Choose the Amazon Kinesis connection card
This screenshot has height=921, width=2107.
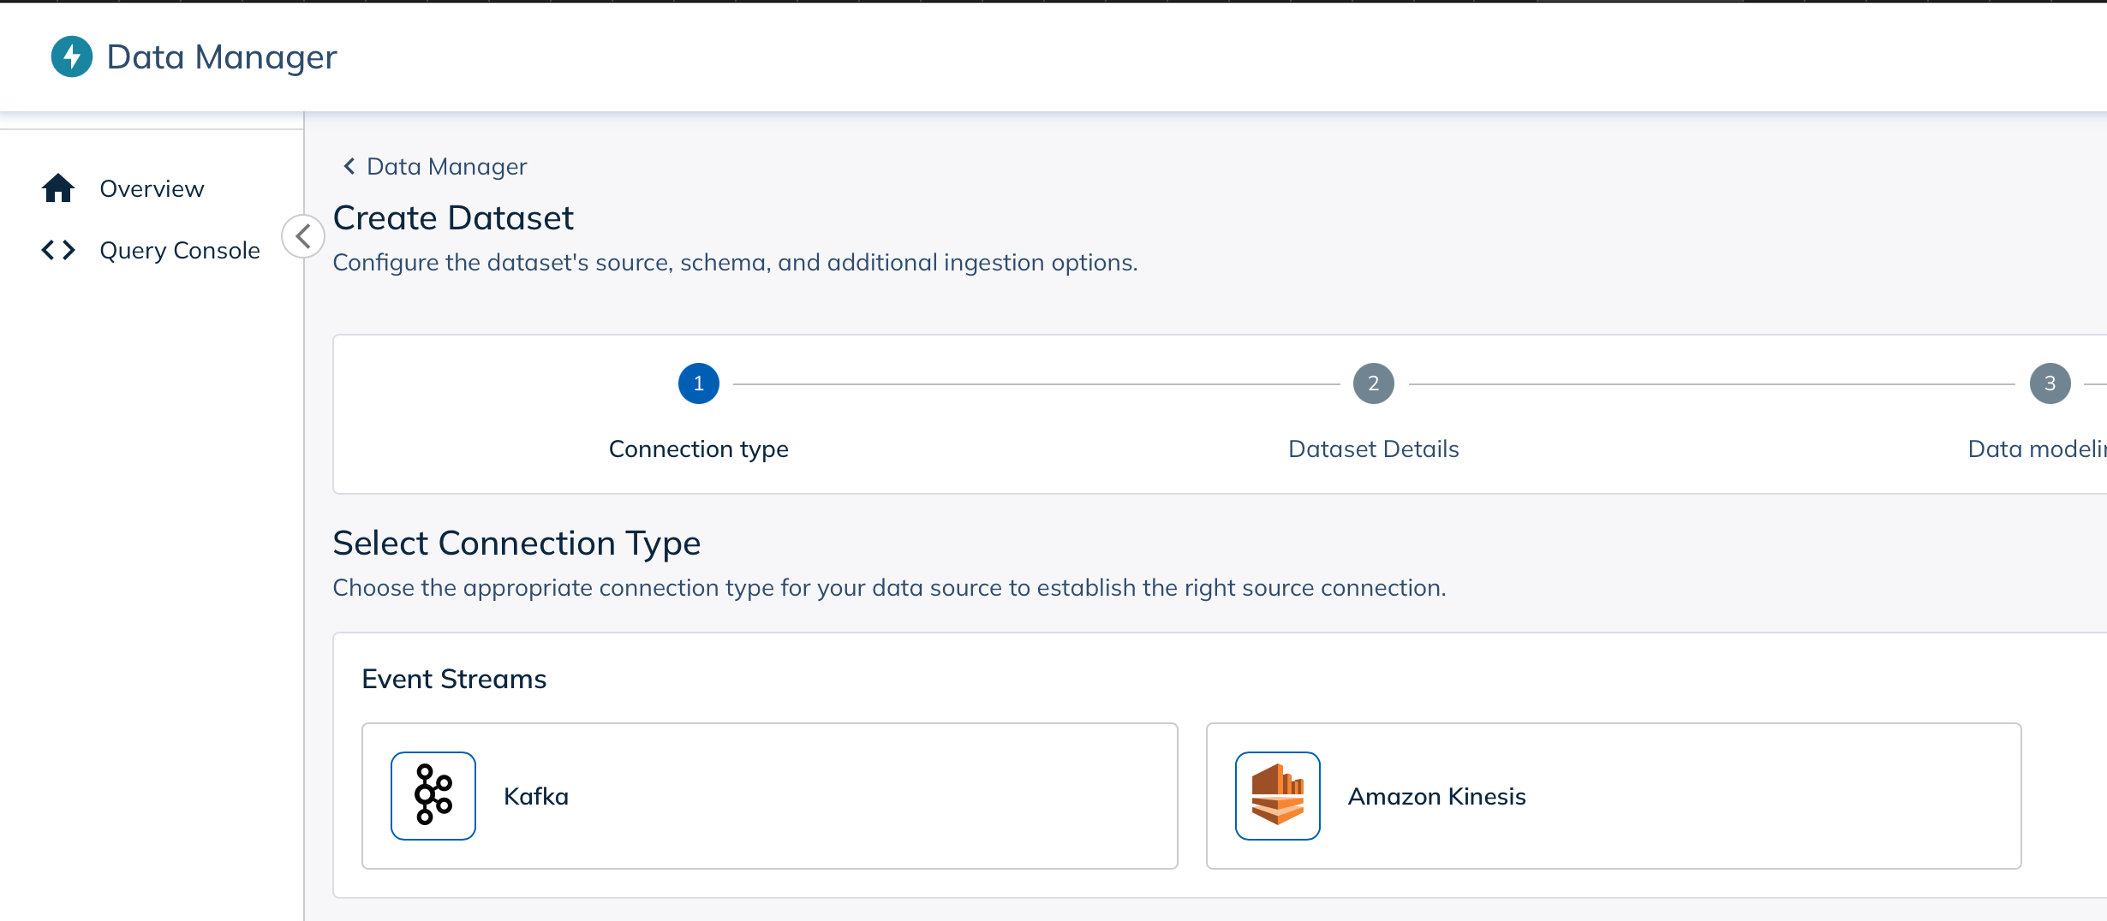[x=1613, y=795]
